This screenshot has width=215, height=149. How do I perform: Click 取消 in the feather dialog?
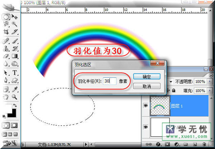click(x=147, y=86)
